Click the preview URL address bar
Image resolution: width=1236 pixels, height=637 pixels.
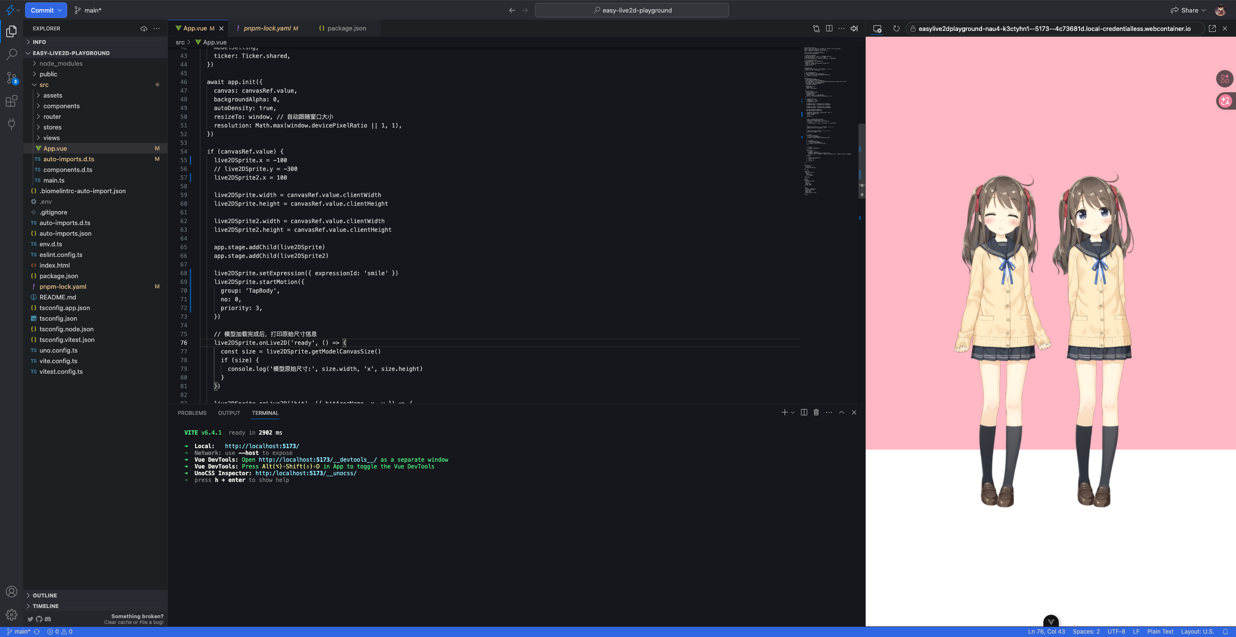click(1054, 28)
